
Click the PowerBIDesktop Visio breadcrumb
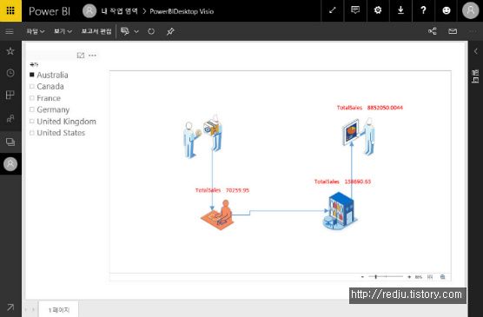pyautogui.click(x=182, y=11)
